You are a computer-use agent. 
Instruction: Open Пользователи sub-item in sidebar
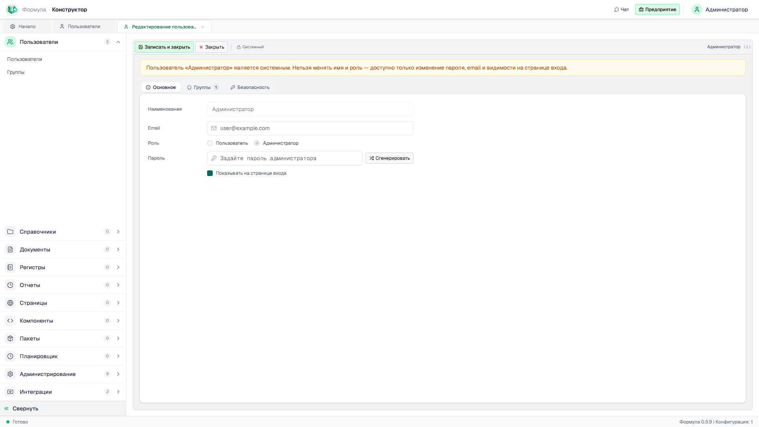(25, 59)
